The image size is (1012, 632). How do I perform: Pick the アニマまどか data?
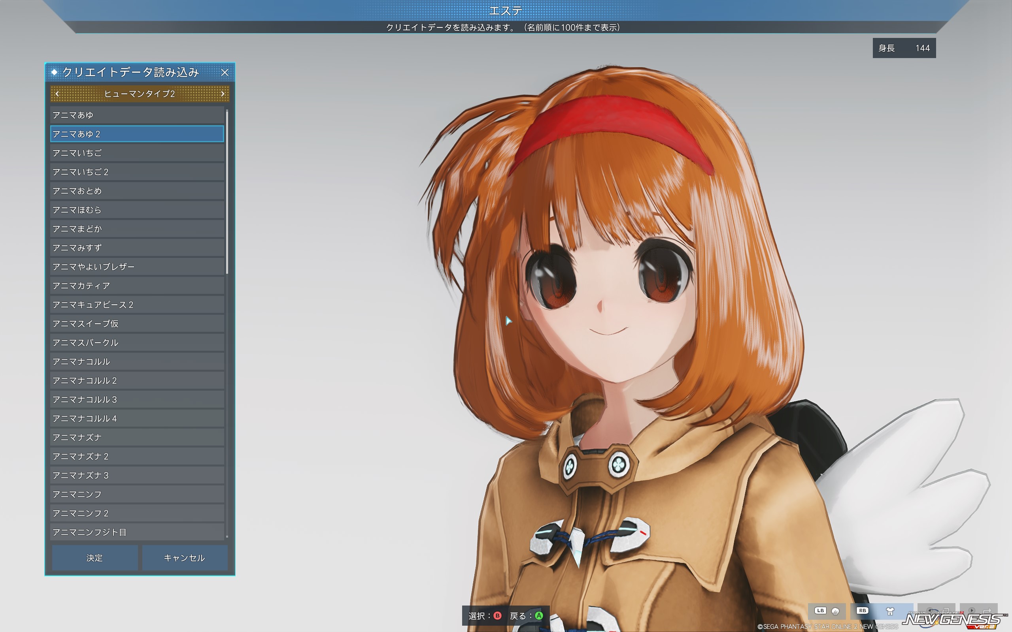tap(137, 229)
